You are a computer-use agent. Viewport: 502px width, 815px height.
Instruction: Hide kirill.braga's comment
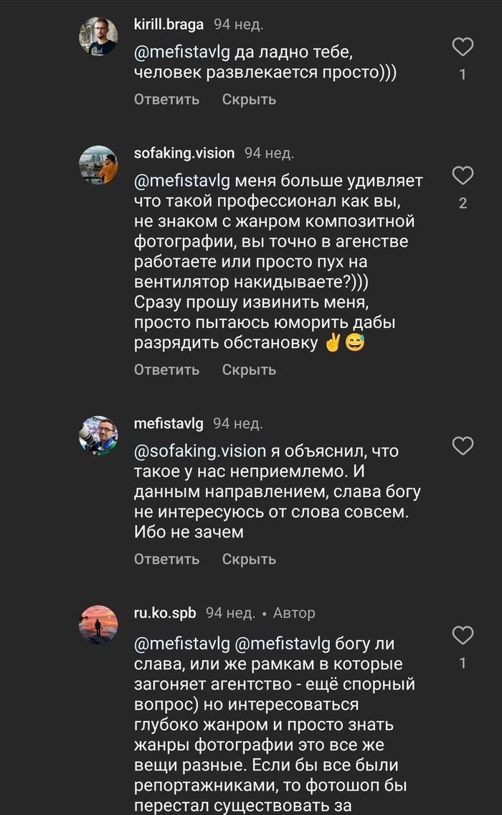249,99
